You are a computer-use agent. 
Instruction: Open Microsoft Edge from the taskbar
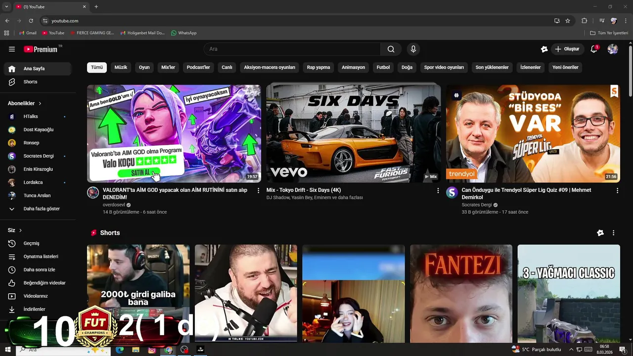tap(119, 350)
